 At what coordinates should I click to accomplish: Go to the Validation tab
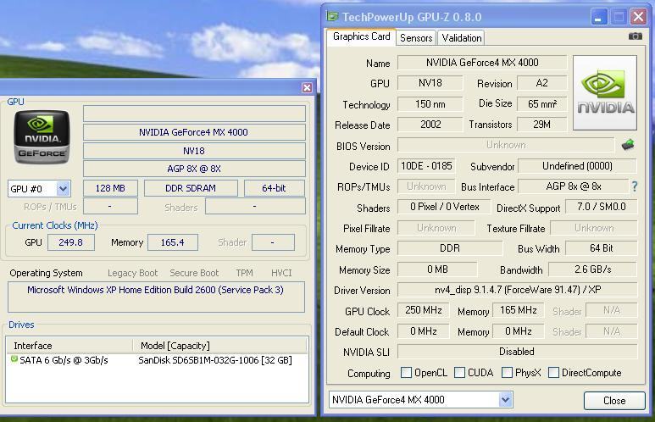pyautogui.click(x=462, y=37)
